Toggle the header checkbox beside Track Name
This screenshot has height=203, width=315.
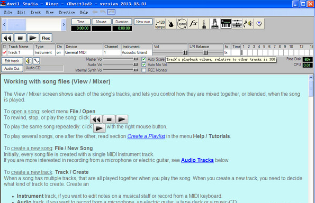(4, 47)
